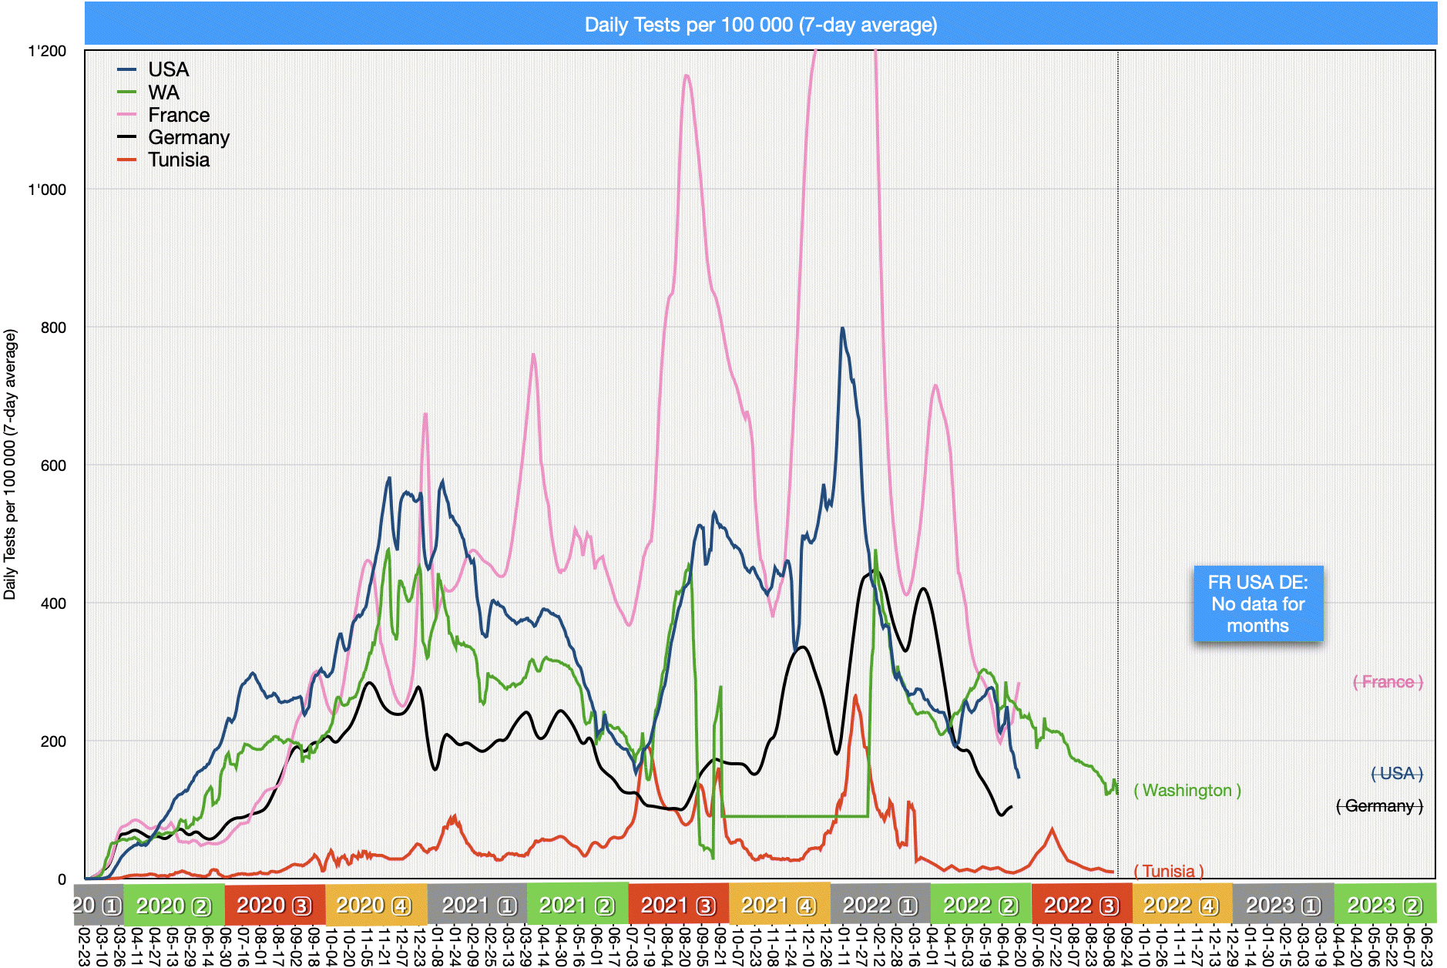Click the Germany legend entry
The height and width of the screenshot is (968, 1447).
tap(189, 137)
